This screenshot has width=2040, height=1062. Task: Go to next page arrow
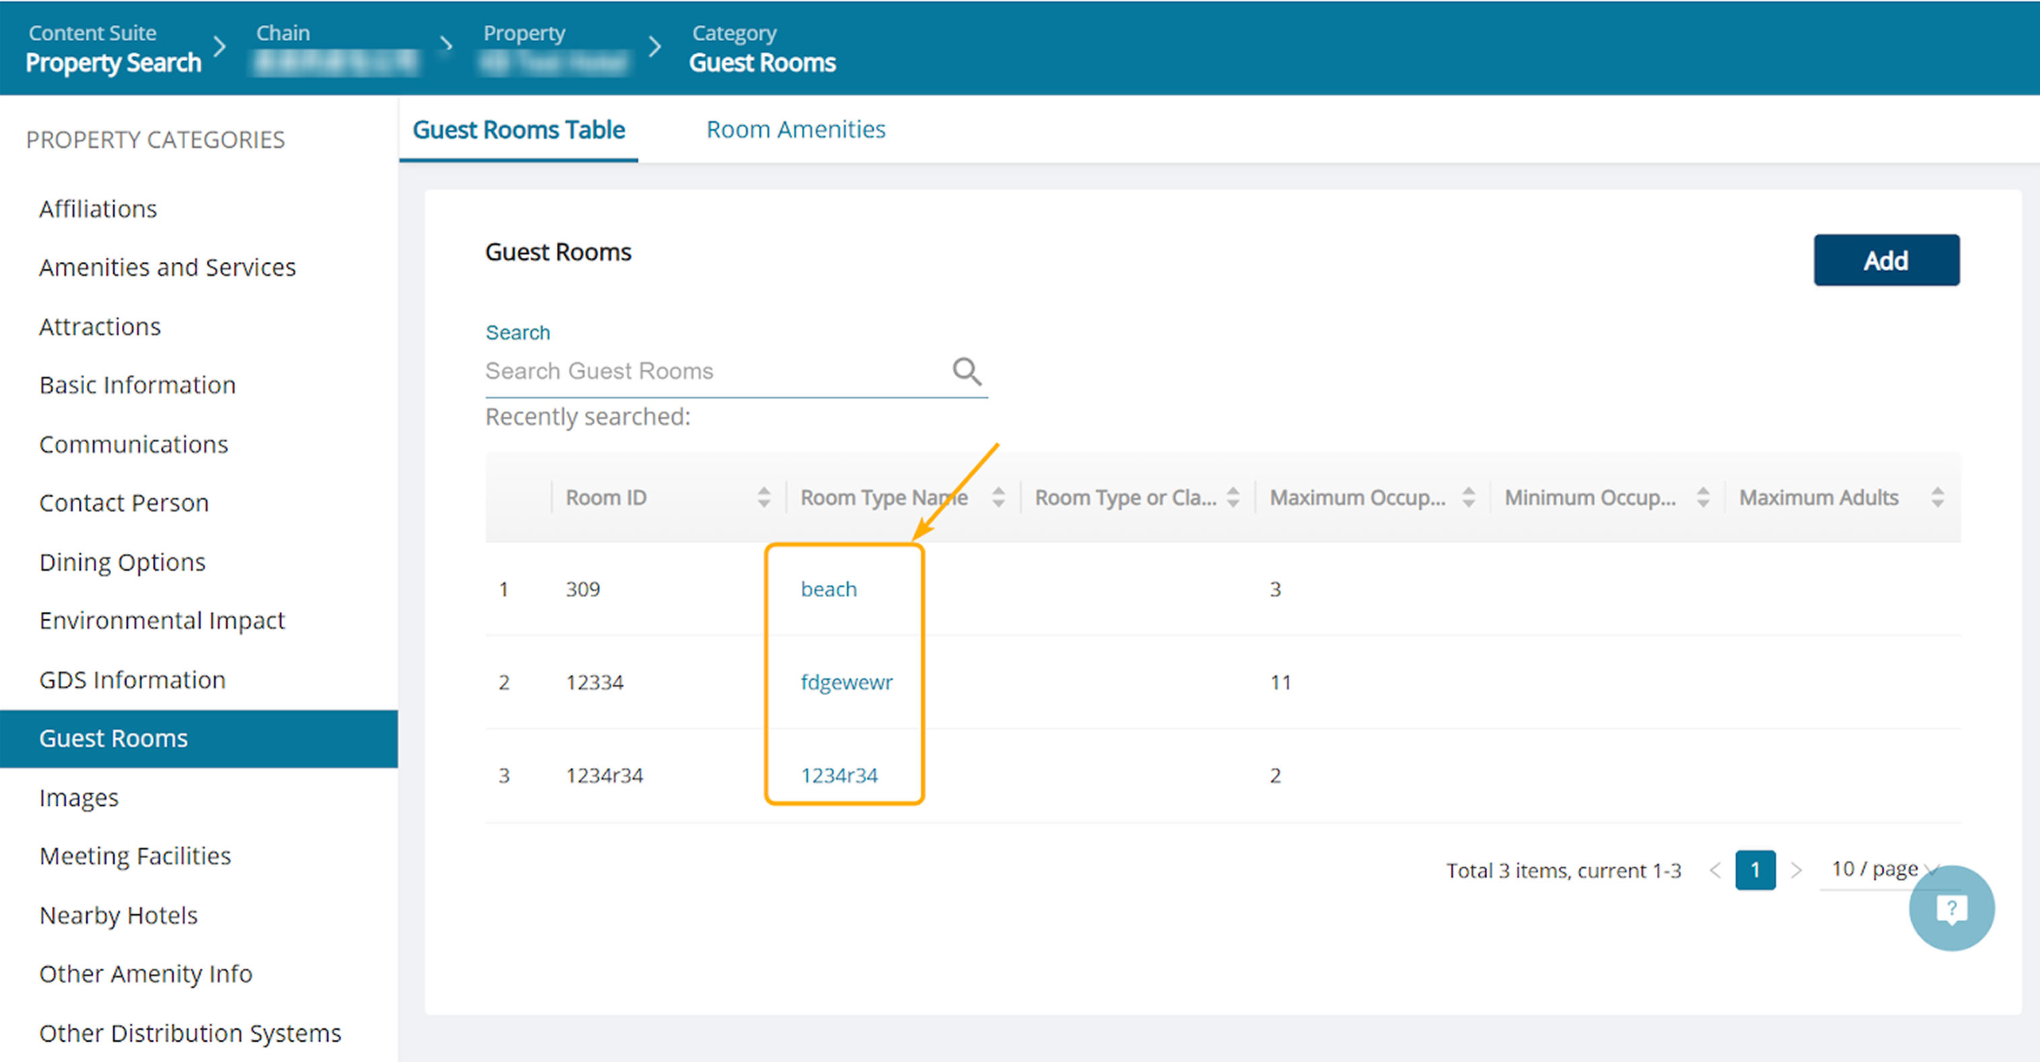(1796, 870)
